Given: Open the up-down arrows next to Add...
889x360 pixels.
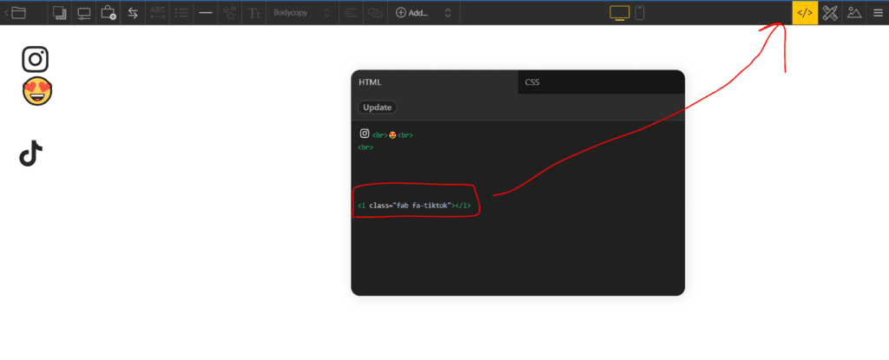Looking at the screenshot, I should [448, 12].
